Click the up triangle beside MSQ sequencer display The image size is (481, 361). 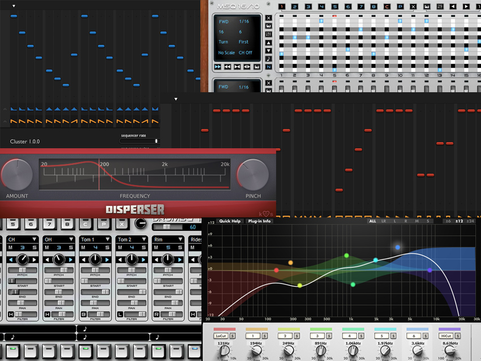click(268, 42)
